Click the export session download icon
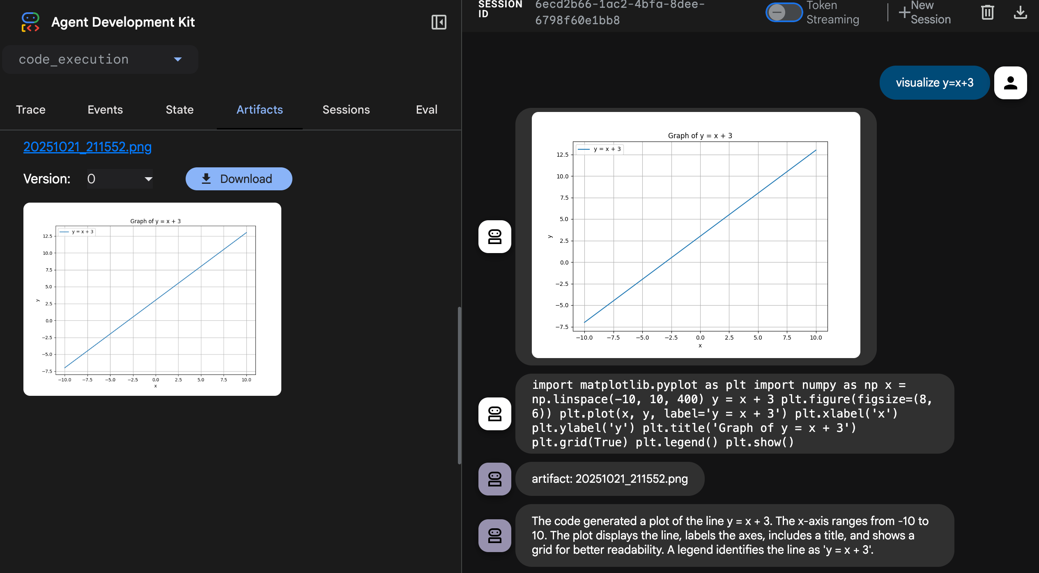Viewport: 1039px width, 573px height. click(x=1020, y=12)
